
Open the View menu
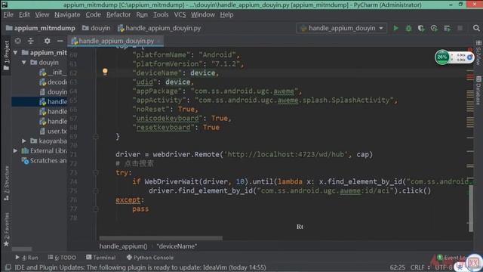[x=42, y=14]
